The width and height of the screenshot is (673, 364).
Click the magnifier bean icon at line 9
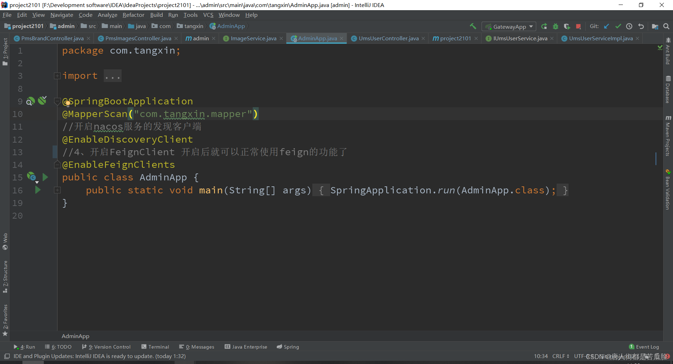click(x=30, y=101)
